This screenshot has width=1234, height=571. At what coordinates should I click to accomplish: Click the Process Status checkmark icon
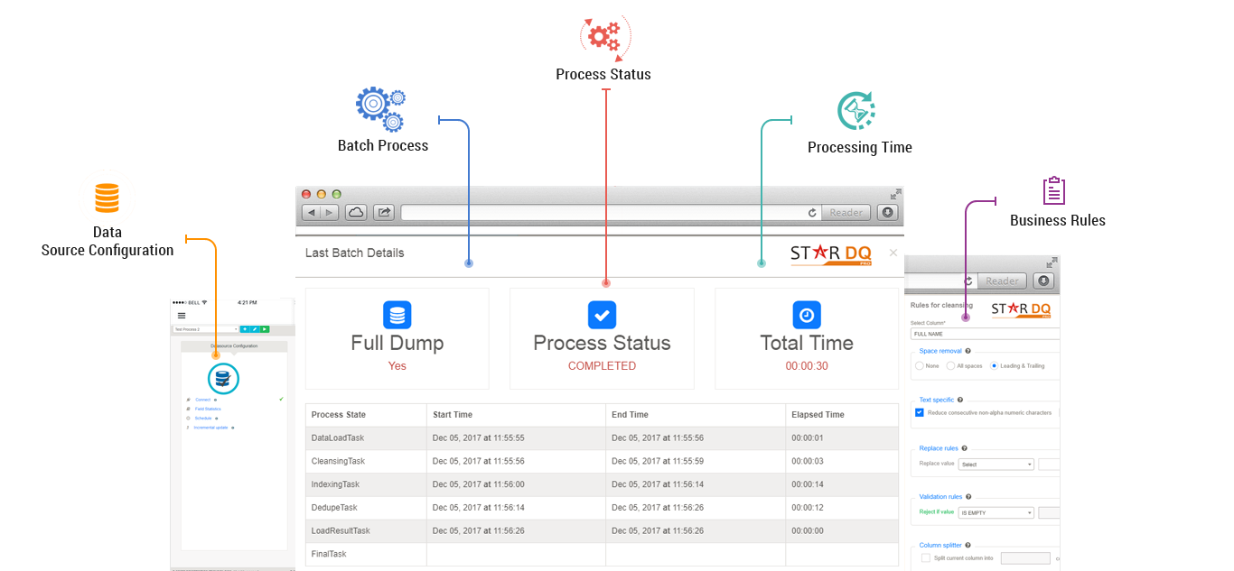(602, 315)
